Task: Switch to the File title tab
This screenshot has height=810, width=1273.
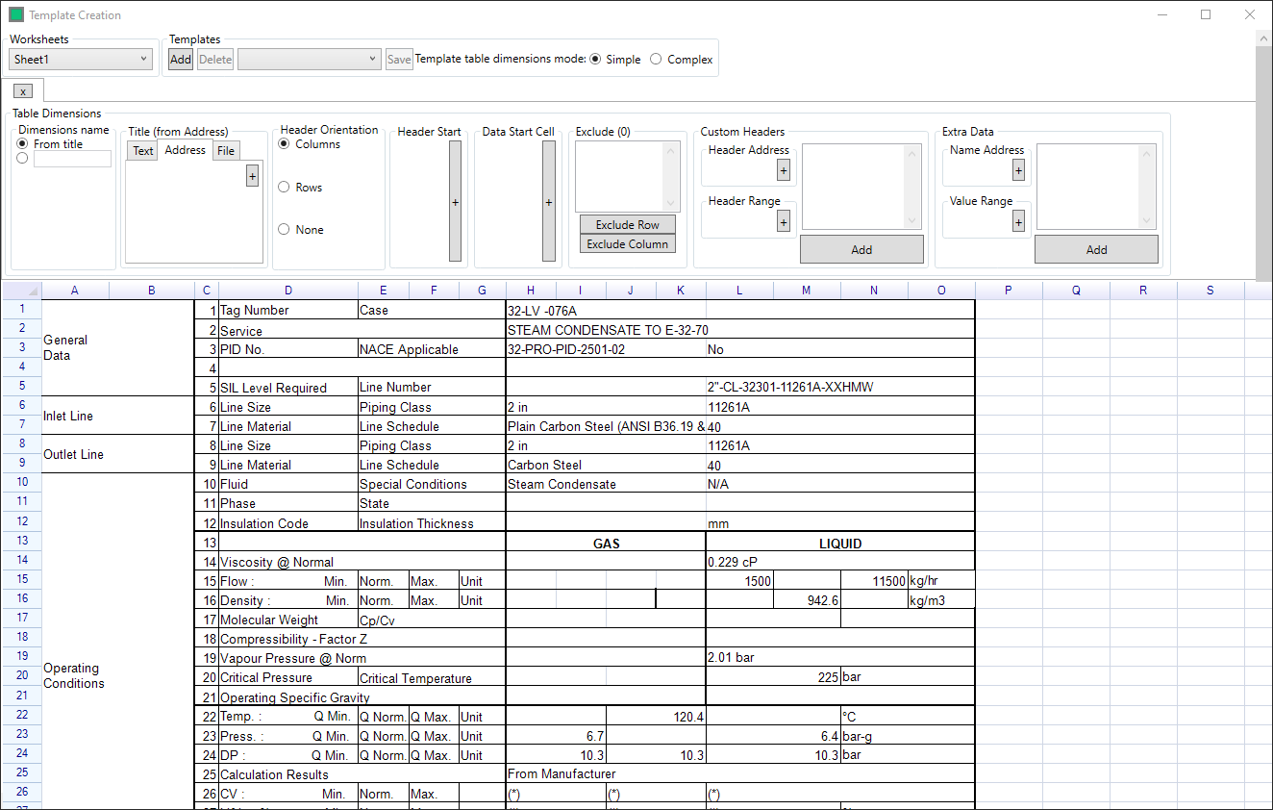Action: pyautogui.click(x=226, y=150)
